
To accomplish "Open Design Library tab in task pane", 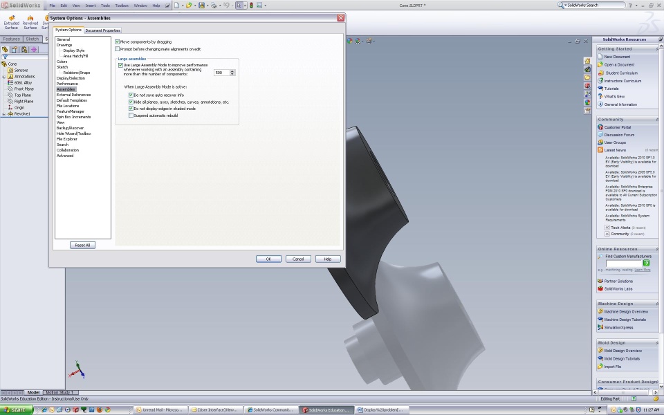I will click(x=587, y=69).
